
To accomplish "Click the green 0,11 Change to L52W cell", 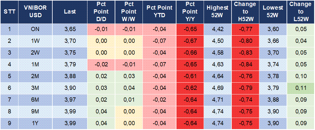I will click(x=301, y=88).
